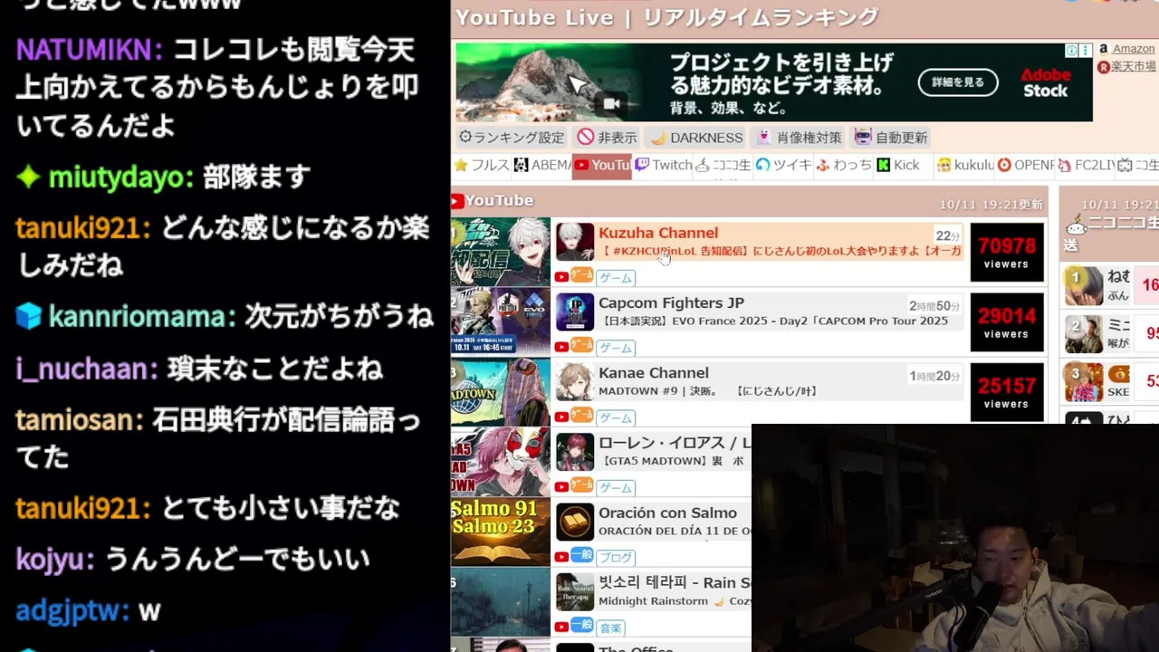
Task: Toggle 自動更新 auto refresh
Action: tap(891, 138)
